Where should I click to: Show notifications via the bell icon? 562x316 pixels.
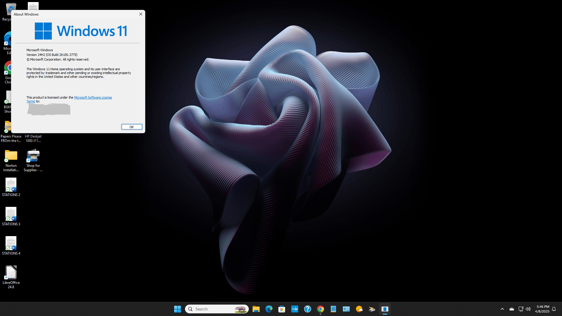click(554, 309)
